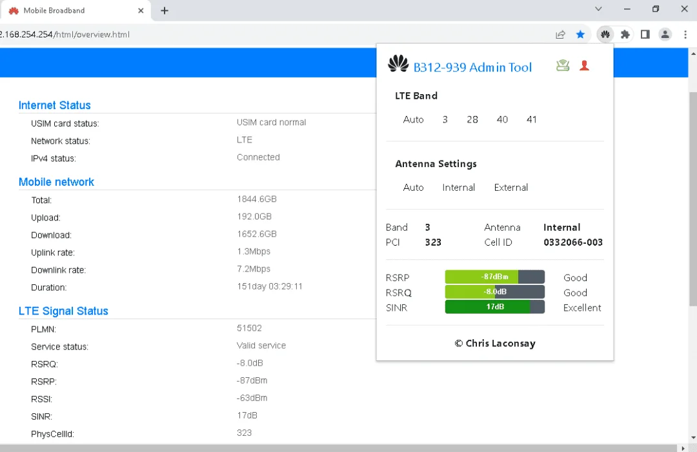Click the Valid service status text
Viewport: 697px width, 452px height.
click(x=261, y=346)
